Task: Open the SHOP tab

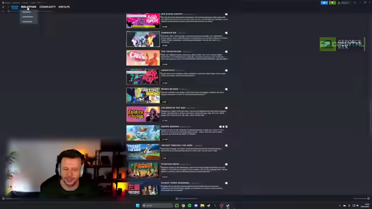Action: [15, 7]
